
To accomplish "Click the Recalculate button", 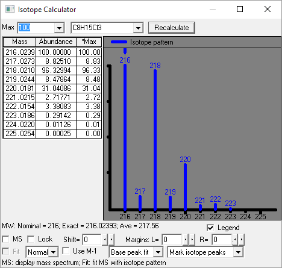I will (172, 28).
